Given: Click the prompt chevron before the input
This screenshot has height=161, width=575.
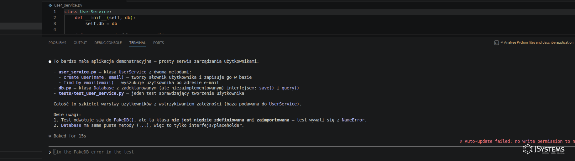Looking at the screenshot, I should pyautogui.click(x=50, y=152).
